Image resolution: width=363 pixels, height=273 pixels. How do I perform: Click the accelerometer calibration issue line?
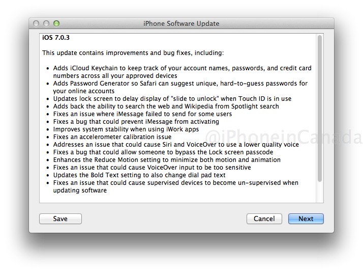coord(112,137)
